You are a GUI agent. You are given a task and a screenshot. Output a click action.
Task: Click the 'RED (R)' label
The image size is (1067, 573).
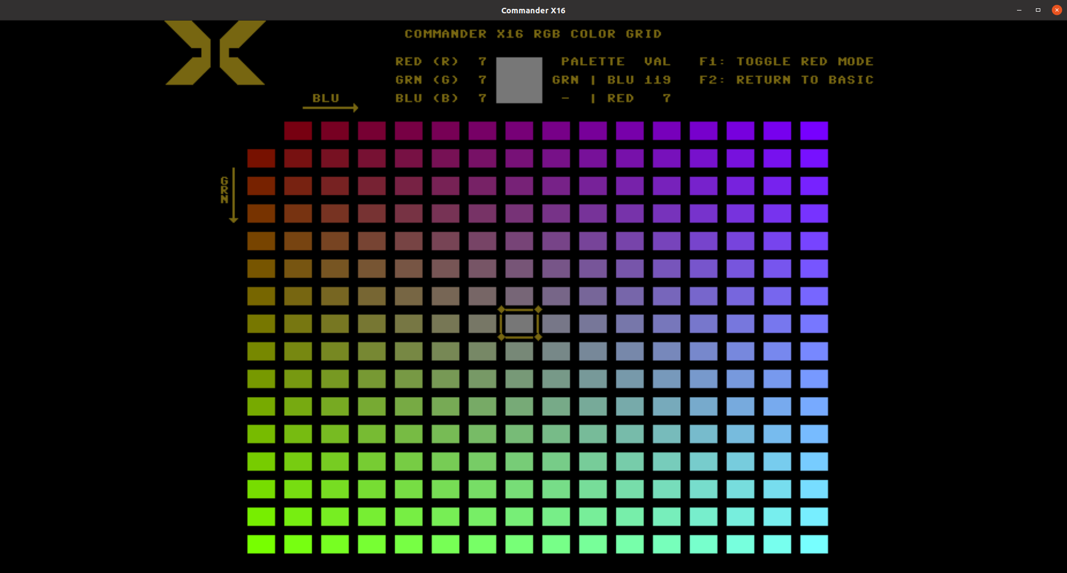pos(427,62)
